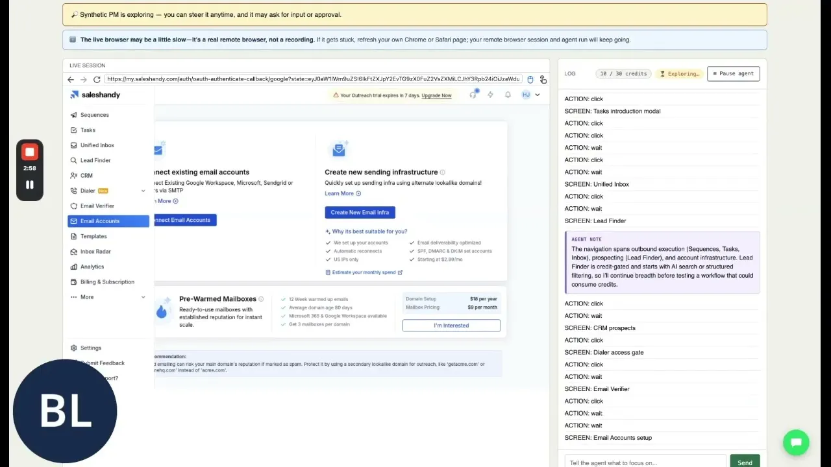Click the BL avatar circle
The height and width of the screenshot is (467, 831).
(x=65, y=411)
